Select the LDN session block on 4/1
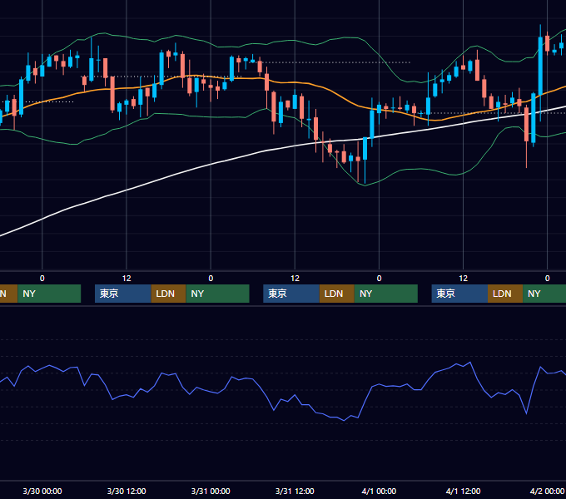This screenshot has width=566, height=499. click(x=505, y=294)
